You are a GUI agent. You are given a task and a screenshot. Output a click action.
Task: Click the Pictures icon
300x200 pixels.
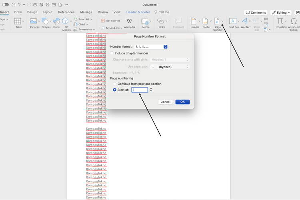click(x=34, y=21)
